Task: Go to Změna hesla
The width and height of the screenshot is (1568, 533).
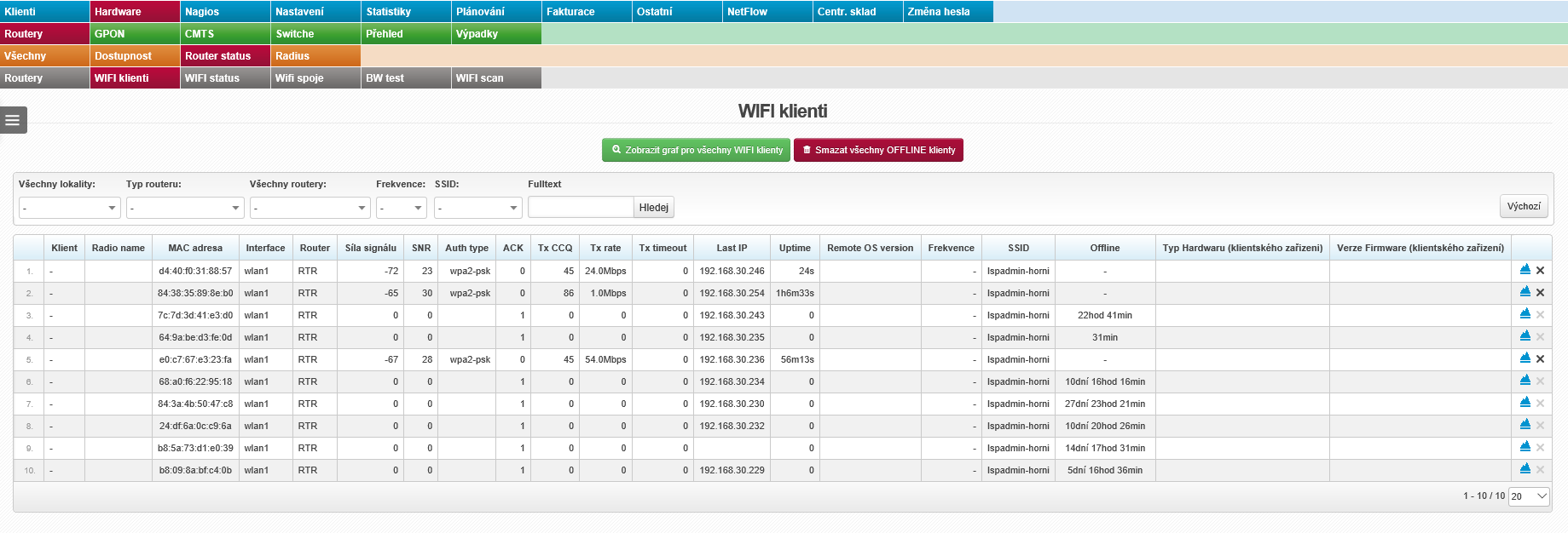Action: [948, 12]
